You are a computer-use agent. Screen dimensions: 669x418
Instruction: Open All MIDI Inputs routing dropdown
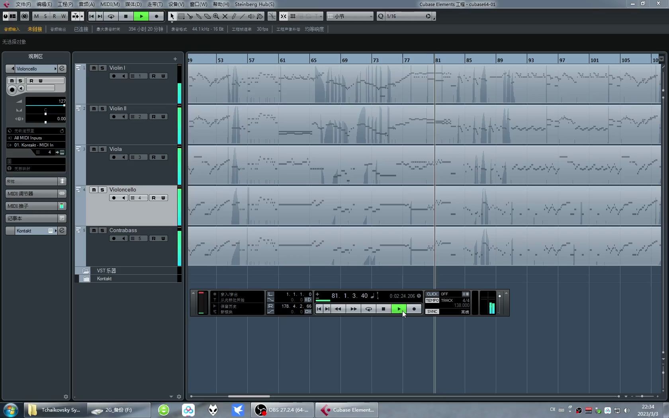(x=36, y=138)
